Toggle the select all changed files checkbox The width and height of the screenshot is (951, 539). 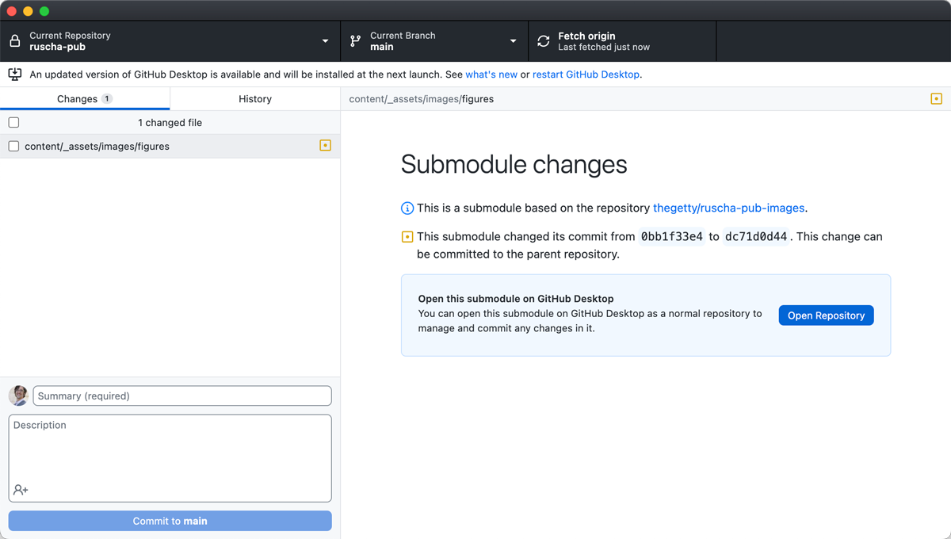coord(13,123)
